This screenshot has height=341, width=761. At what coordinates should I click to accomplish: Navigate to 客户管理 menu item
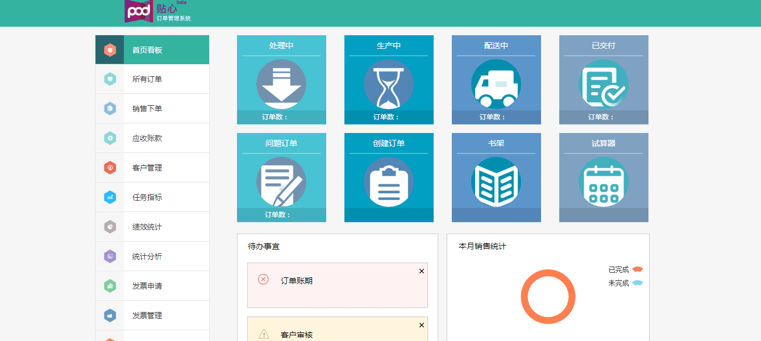pos(147,168)
